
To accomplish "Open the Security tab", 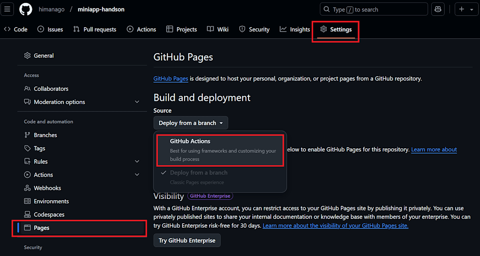I will click(x=254, y=29).
